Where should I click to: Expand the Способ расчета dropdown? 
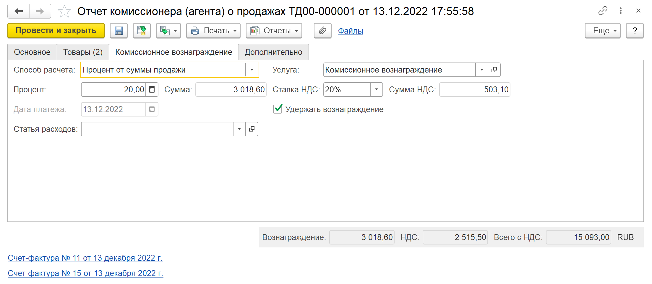pos(252,70)
